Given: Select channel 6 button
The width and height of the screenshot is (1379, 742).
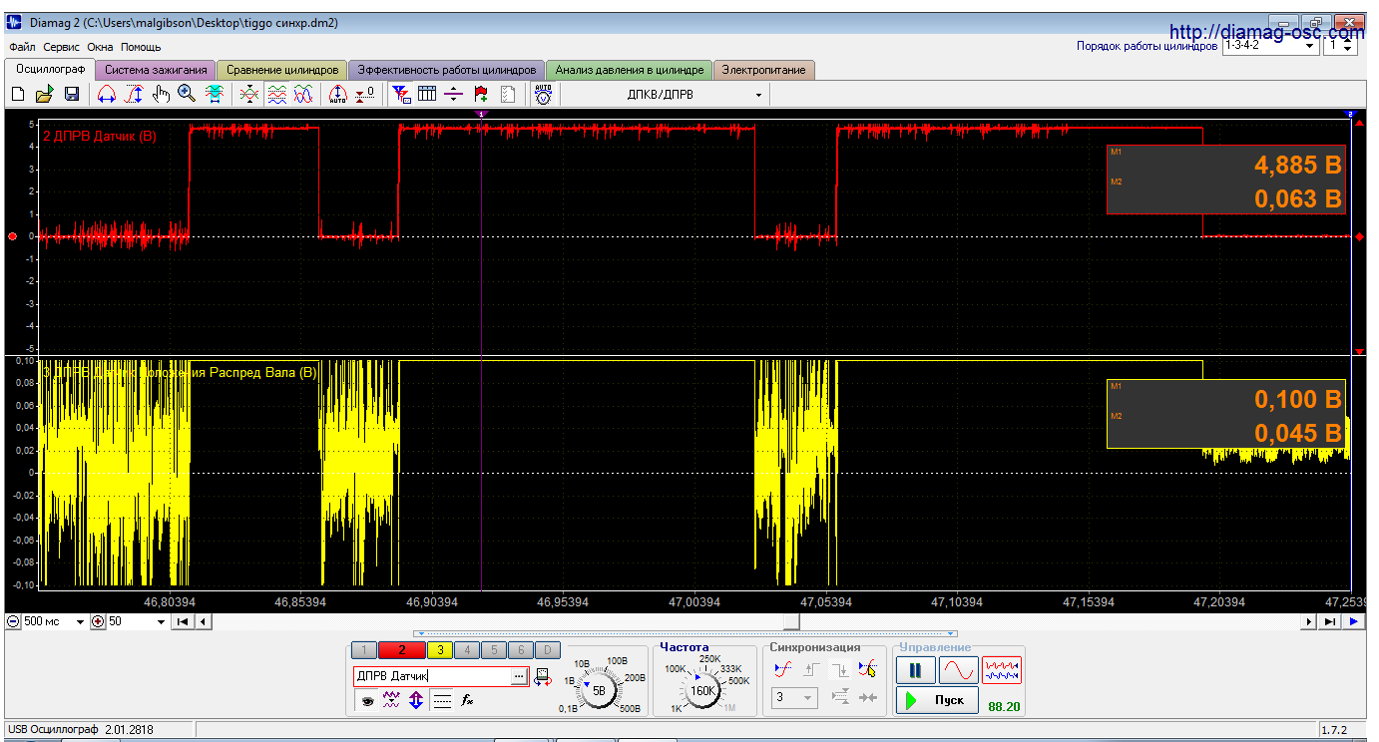Looking at the screenshot, I should (x=521, y=650).
